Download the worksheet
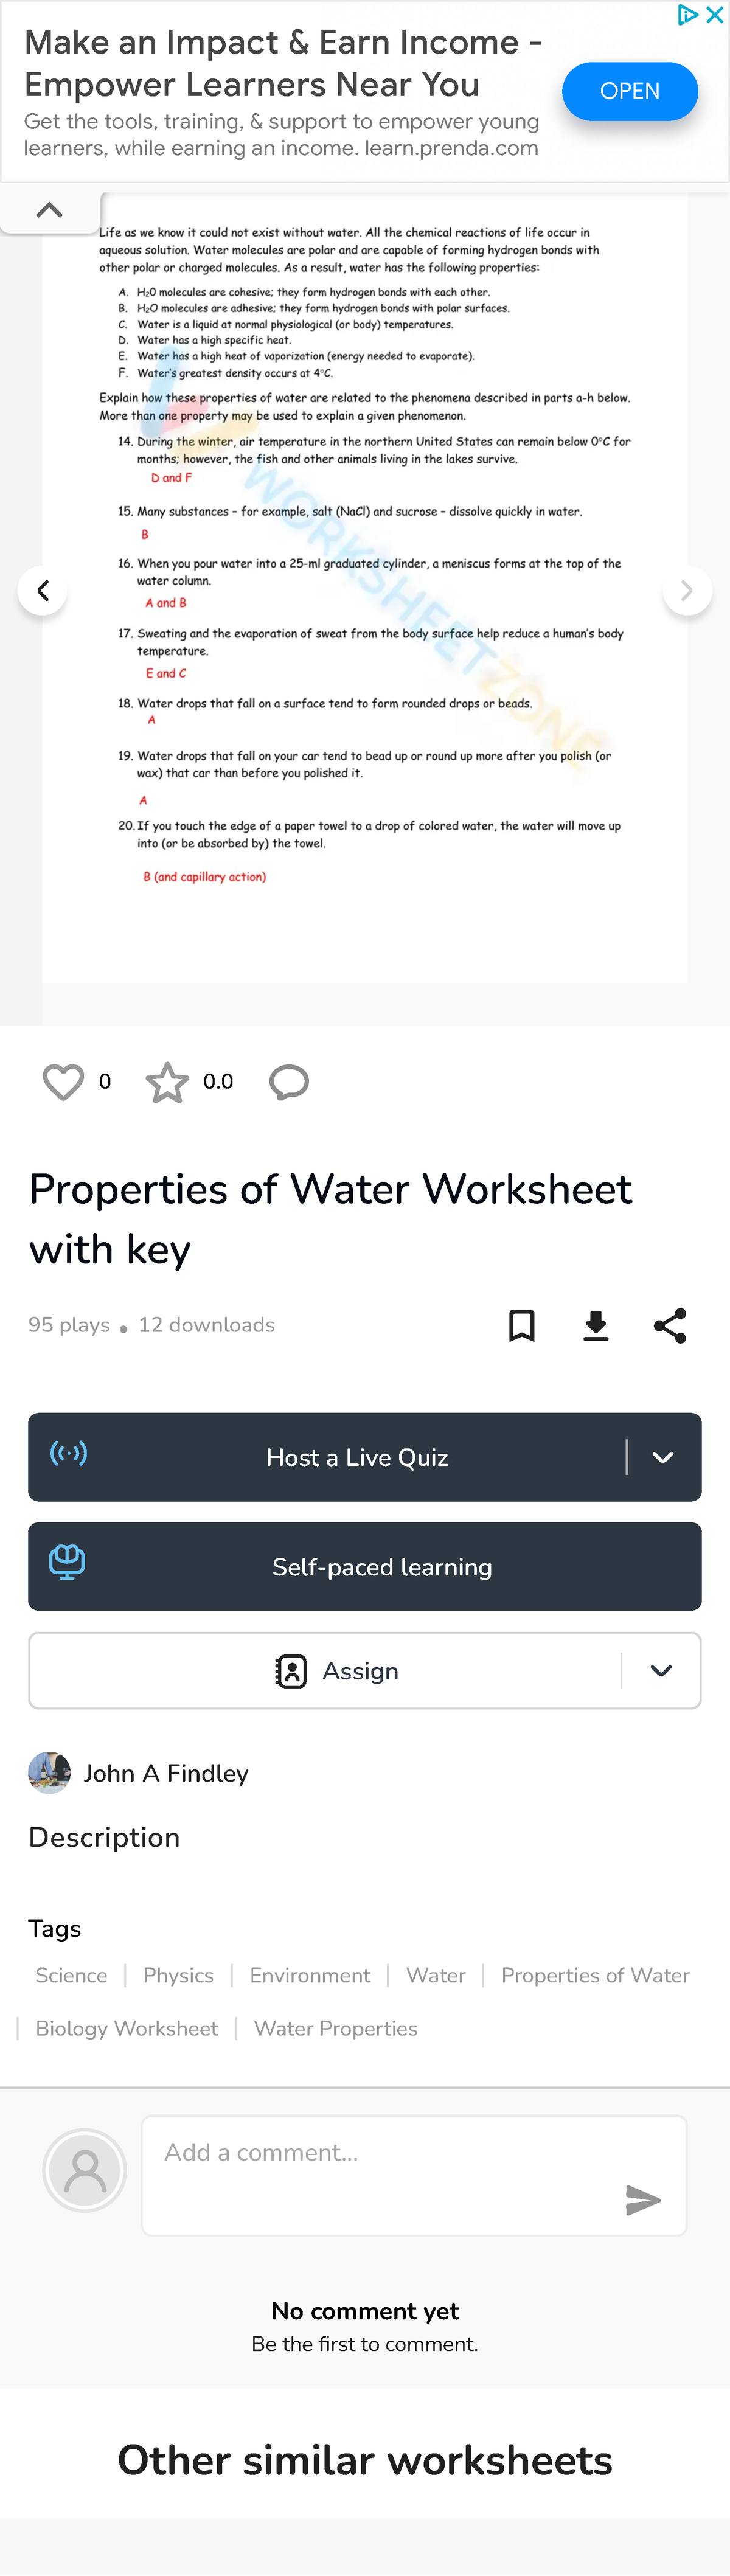The width and height of the screenshot is (730, 2576). pyautogui.click(x=595, y=1326)
